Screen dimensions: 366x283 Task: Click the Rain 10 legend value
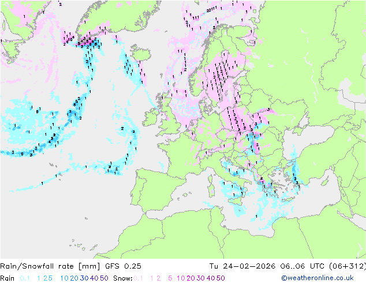tap(65, 278)
